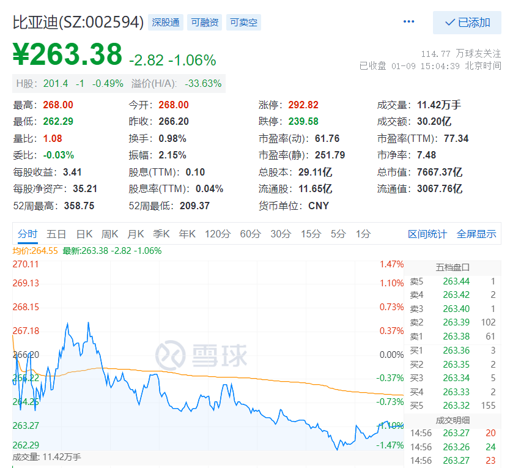Click the 流通值 value 3067.76亿

click(440, 189)
